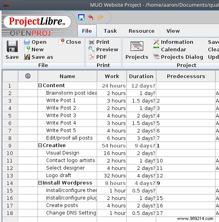Viewport: 219px width, 222px height.
Task: Collapse the Install Wordpress task group
Action: pyautogui.click(x=40, y=183)
